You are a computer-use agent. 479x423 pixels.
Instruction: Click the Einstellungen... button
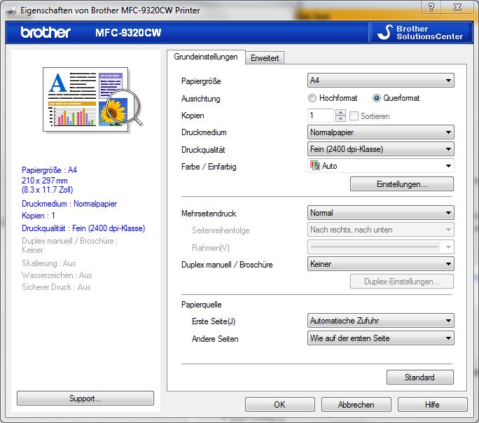click(402, 184)
